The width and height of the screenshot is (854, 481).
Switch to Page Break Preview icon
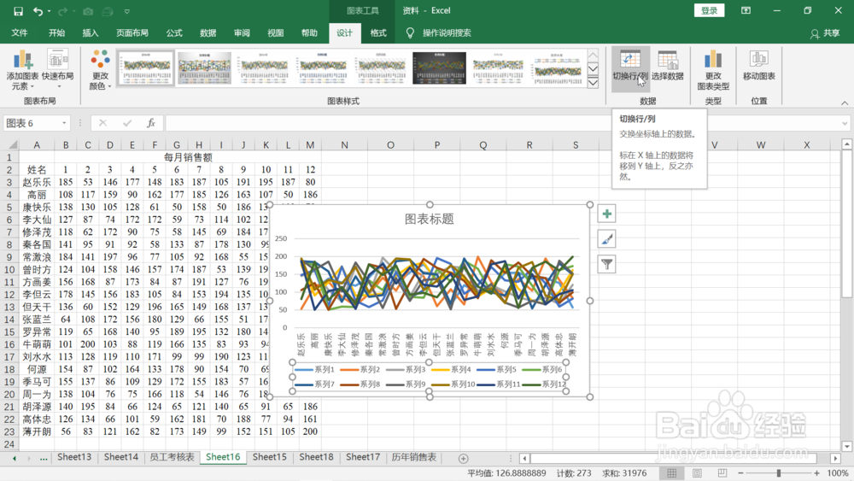pyautogui.click(x=722, y=473)
